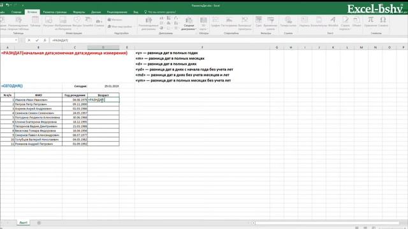Open the Разметка страницы tab
Viewport: 408px width, 229px height.
click(x=55, y=12)
